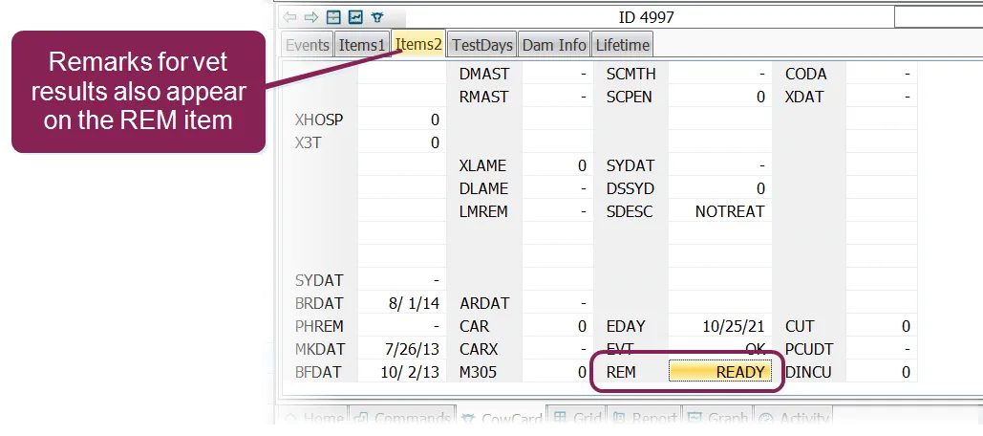Select the CowCard tab at the bottom
Viewport: 983px width, 436px height.
click(x=502, y=419)
